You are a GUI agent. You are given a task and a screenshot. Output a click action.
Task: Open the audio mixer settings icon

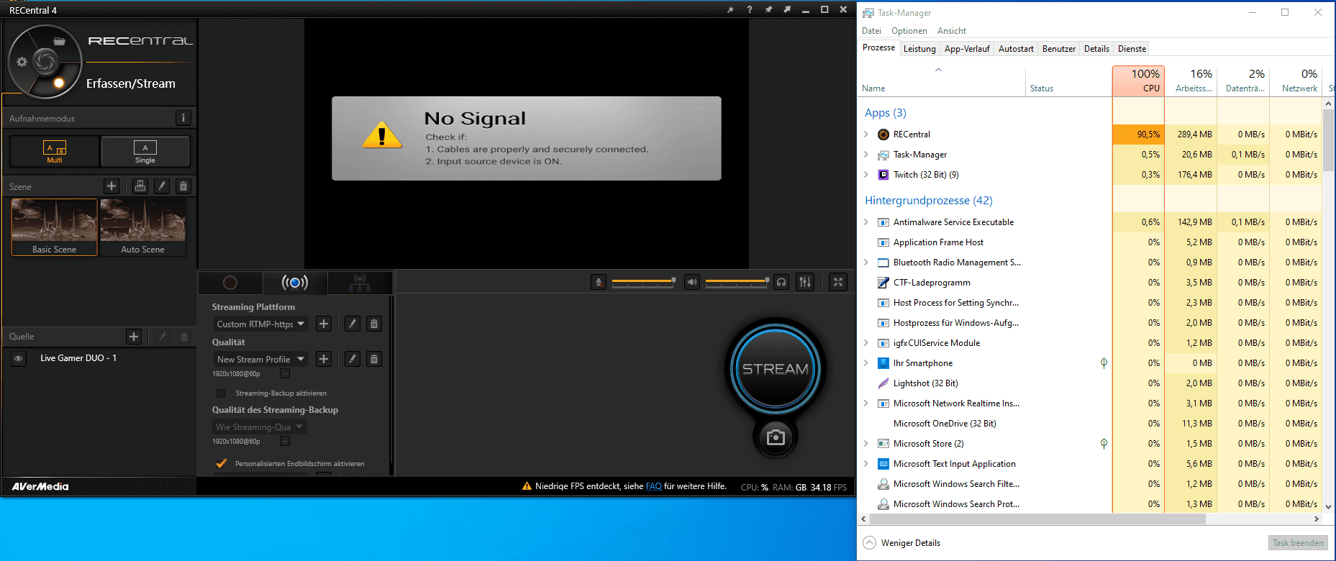pos(805,282)
